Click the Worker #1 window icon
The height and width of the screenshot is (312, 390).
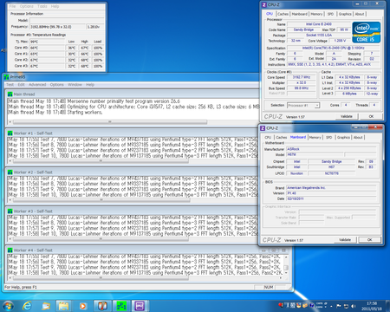(10, 133)
